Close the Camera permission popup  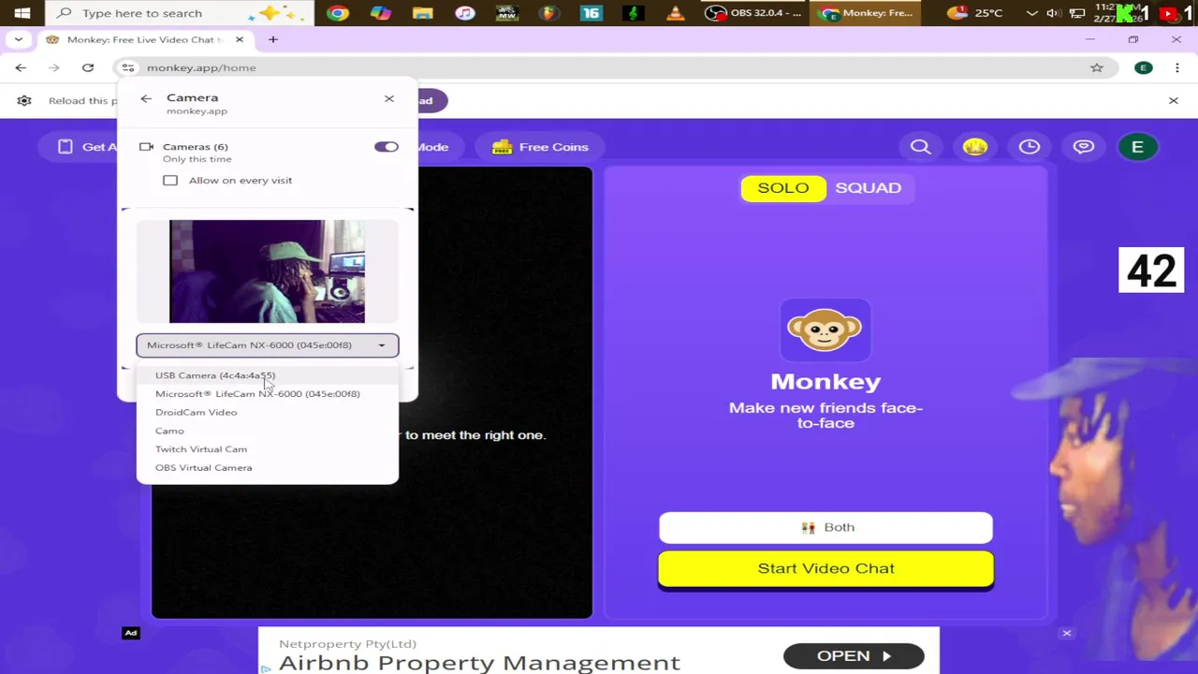pos(389,98)
